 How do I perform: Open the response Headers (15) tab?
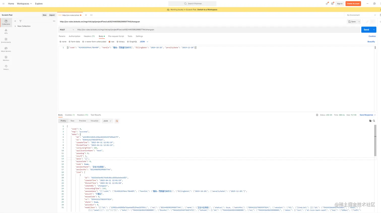(x=83, y=115)
